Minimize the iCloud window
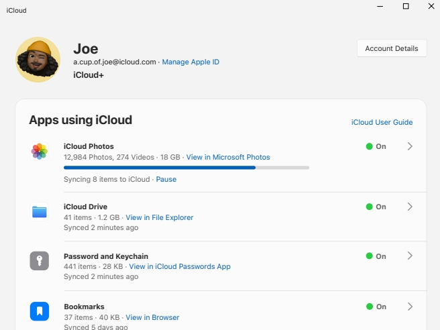This screenshot has height=330, width=440. coord(380,6)
